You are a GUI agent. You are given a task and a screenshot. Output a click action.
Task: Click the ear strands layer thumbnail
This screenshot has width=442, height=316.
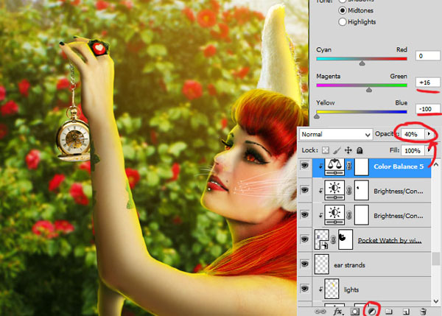(x=322, y=264)
